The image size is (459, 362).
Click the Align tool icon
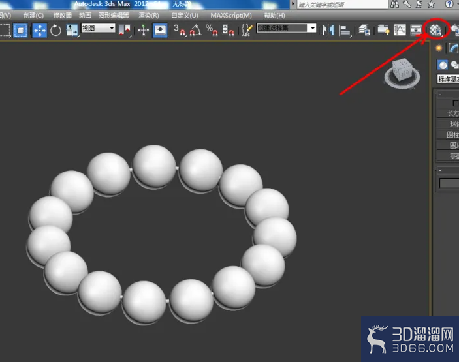[345, 30]
